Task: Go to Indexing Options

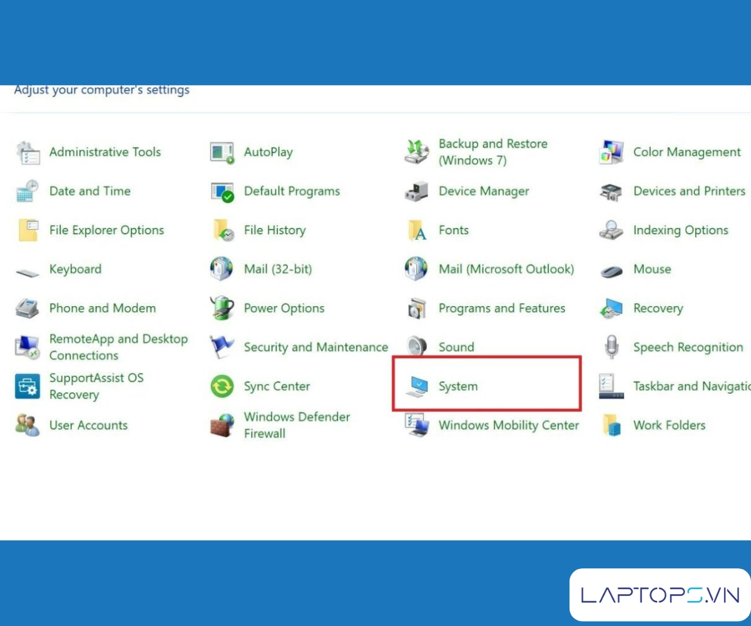Action: point(680,230)
